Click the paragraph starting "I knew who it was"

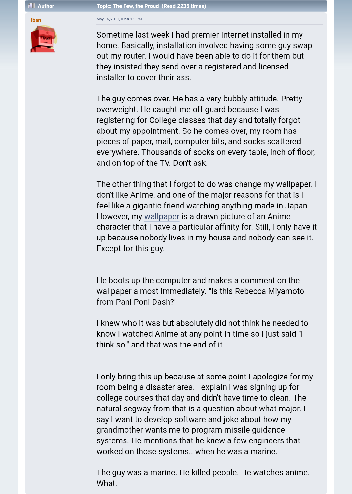[202, 334]
